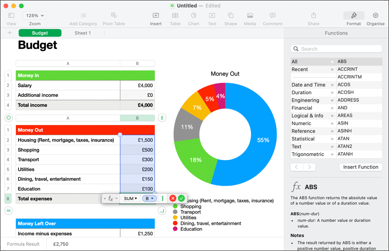Select ACCRINT in the function list
This screenshot has width=389, height=251.
(x=348, y=69)
